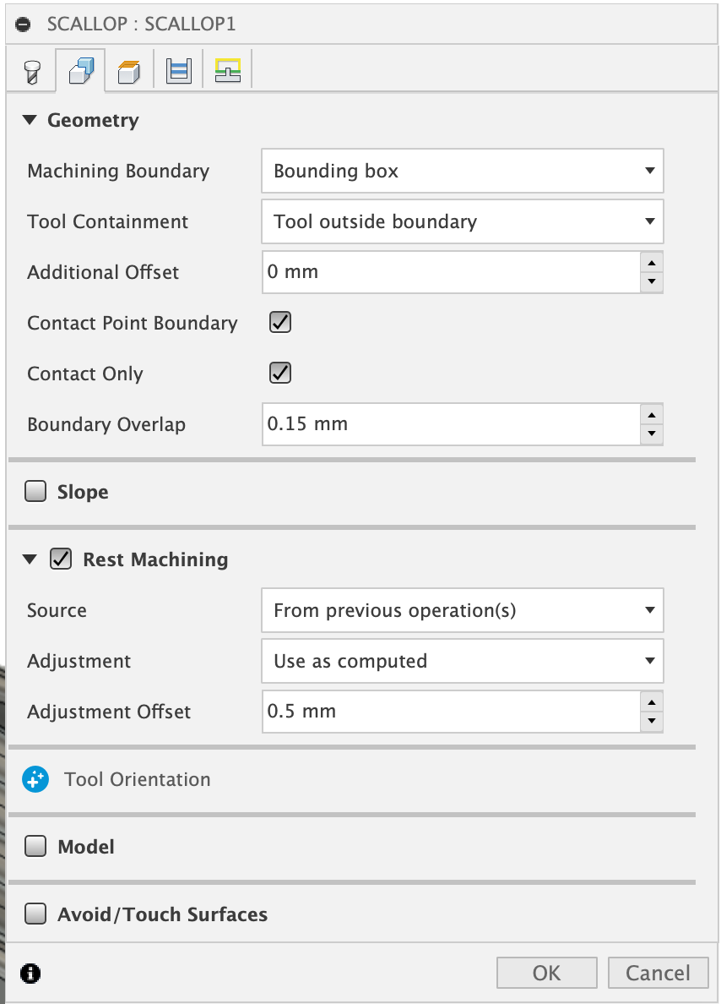Viewport: 721px width, 1004px height.
Task: Click the info icon at bottom left
Action: click(x=31, y=973)
